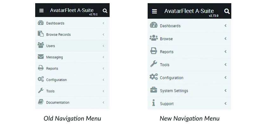Viewport: 256px width, 125px height.
Task: Open Messaging menu item
Action: 72,57
